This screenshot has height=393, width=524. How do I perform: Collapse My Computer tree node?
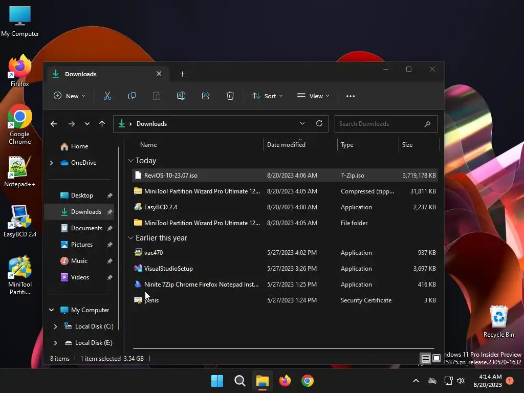(52, 310)
